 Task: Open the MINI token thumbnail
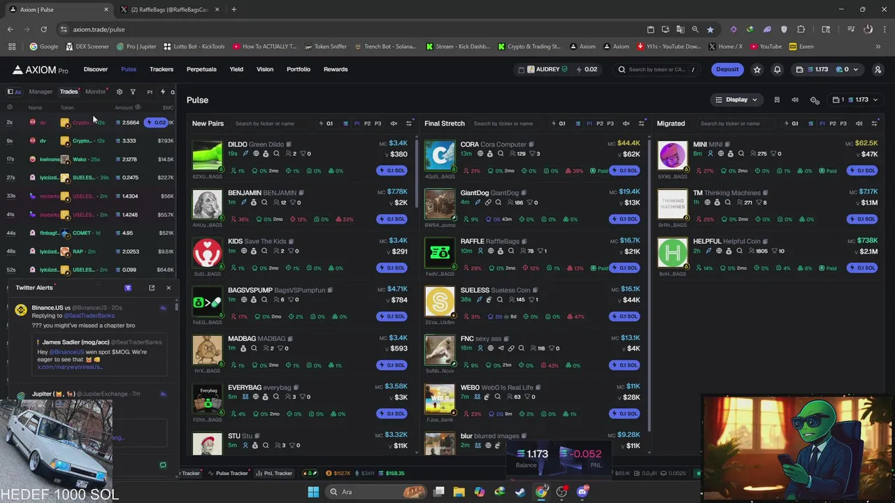(673, 156)
